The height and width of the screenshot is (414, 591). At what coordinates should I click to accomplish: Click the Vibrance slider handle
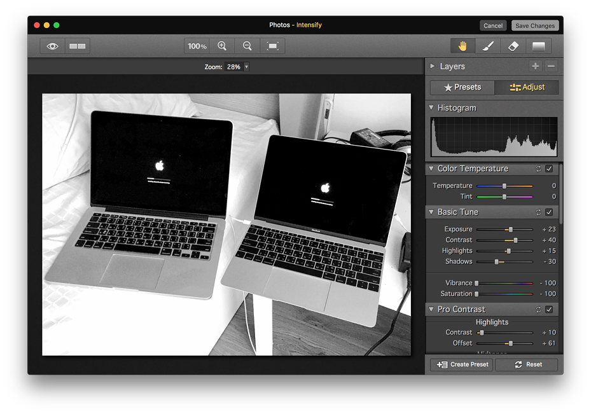(476, 283)
